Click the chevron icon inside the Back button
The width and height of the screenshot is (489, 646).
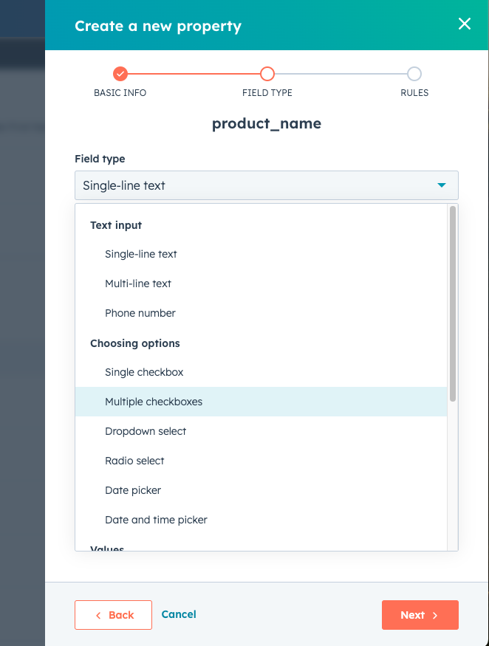click(98, 614)
